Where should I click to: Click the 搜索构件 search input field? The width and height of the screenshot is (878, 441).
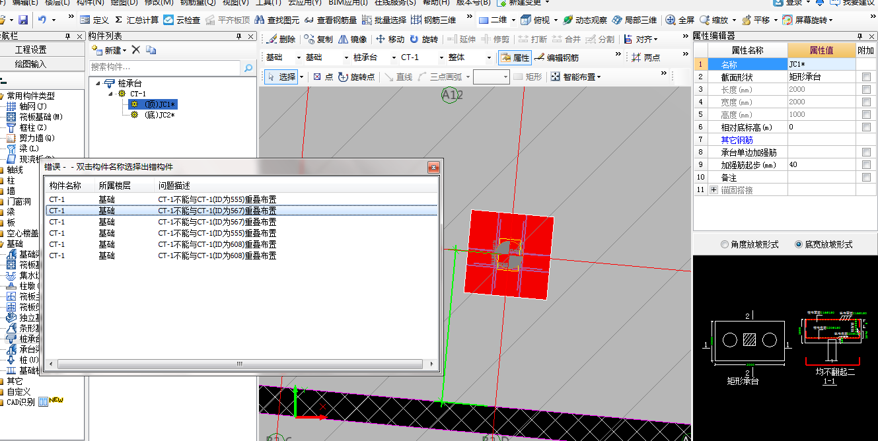pos(165,67)
